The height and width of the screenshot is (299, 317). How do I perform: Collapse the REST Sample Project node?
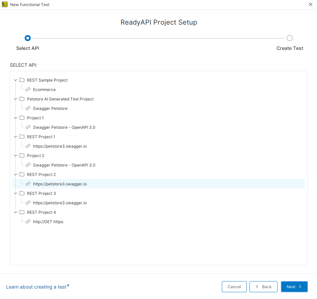pyautogui.click(x=15, y=80)
